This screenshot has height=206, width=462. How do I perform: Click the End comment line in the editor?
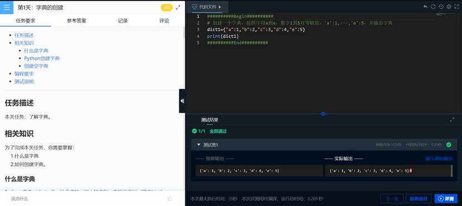pos(238,43)
